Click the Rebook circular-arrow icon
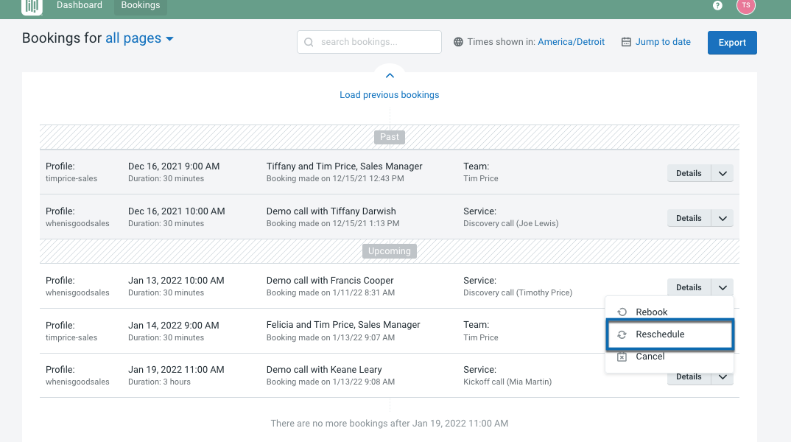The width and height of the screenshot is (791, 442). click(x=622, y=311)
